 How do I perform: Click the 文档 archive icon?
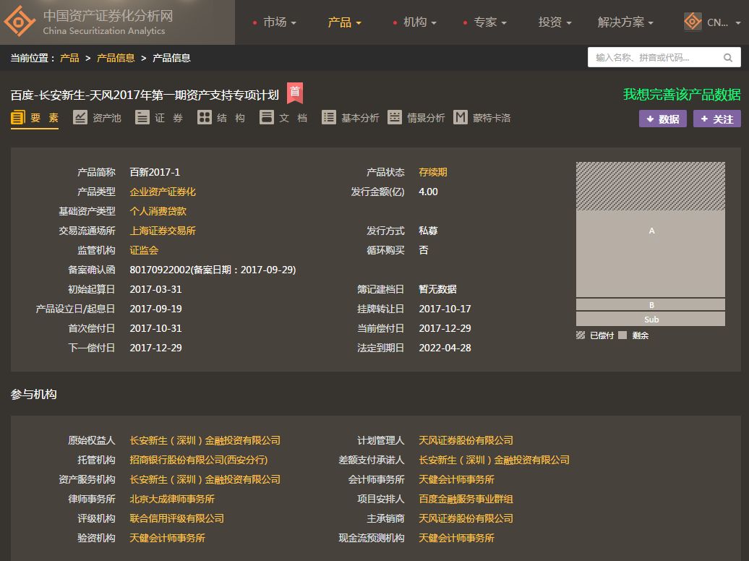pos(267,118)
